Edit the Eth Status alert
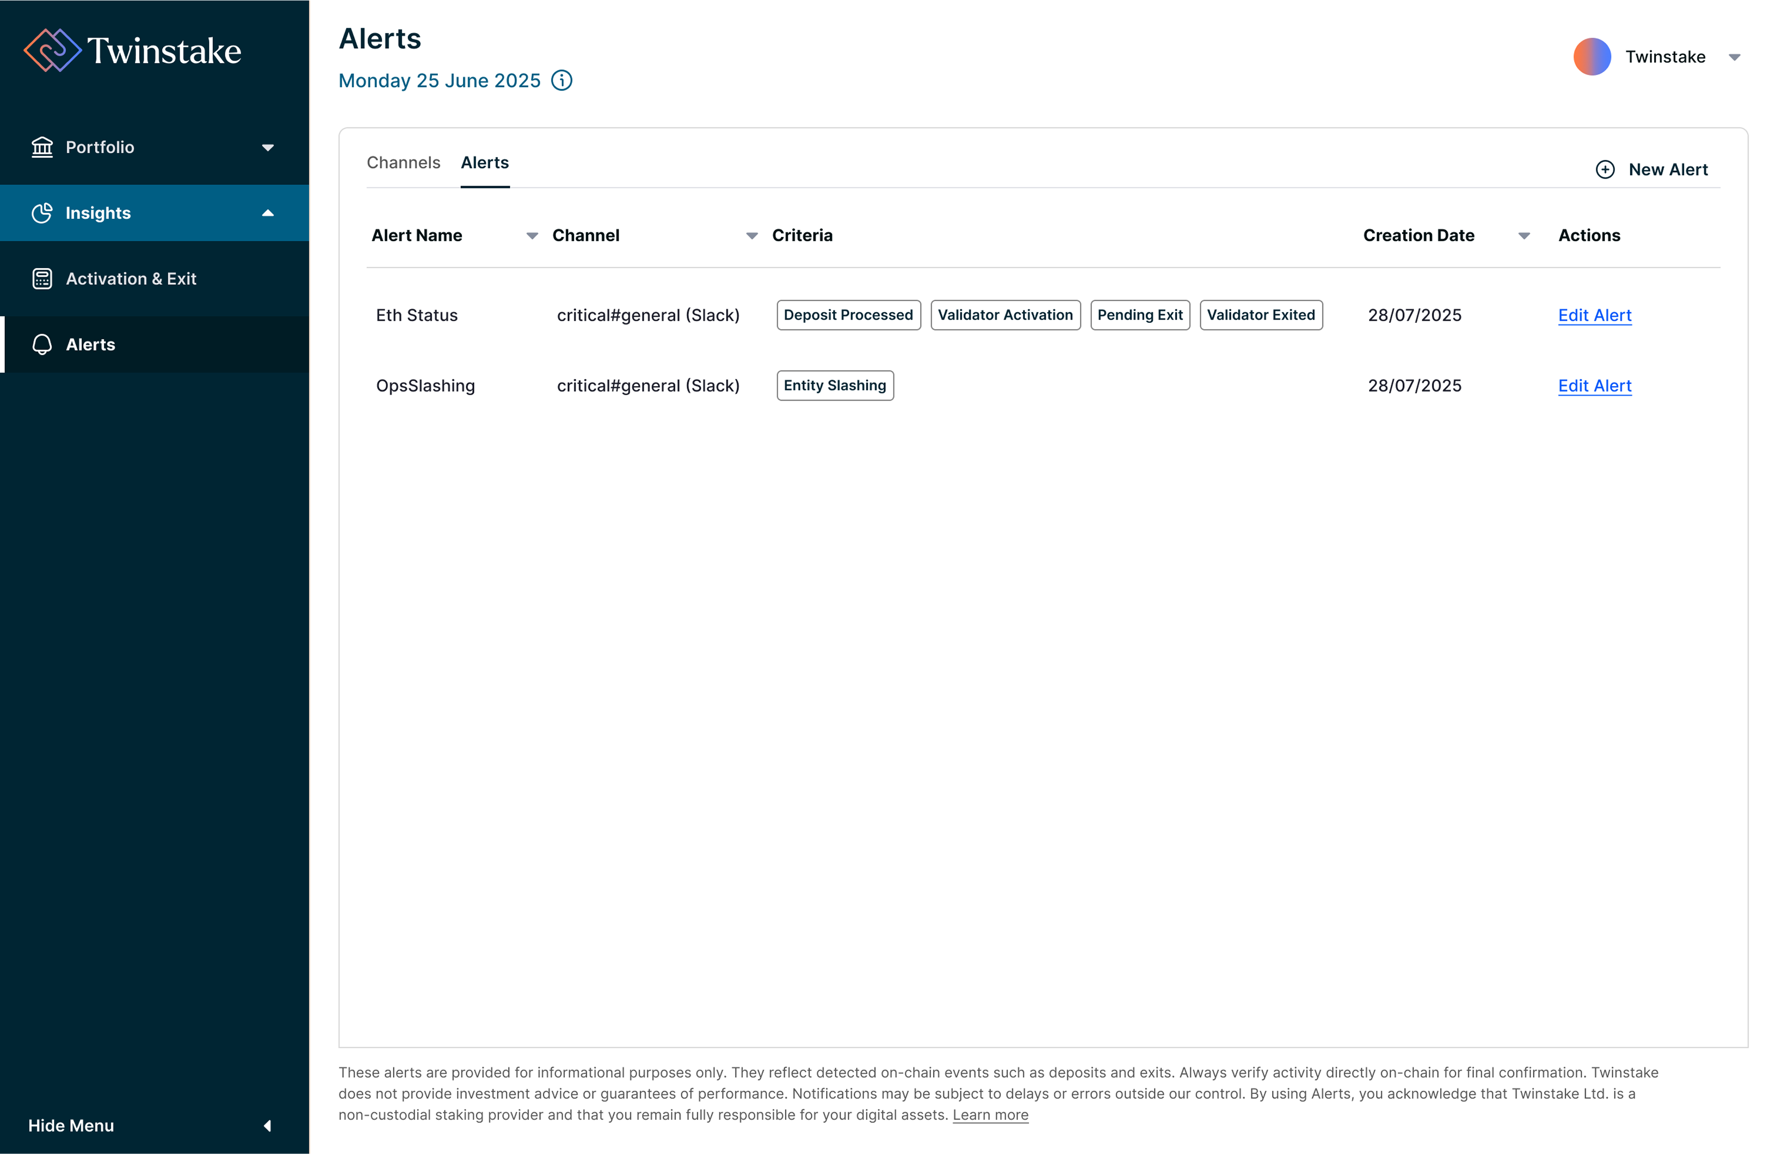The width and height of the screenshot is (1777, 1154). (1594, 315)
